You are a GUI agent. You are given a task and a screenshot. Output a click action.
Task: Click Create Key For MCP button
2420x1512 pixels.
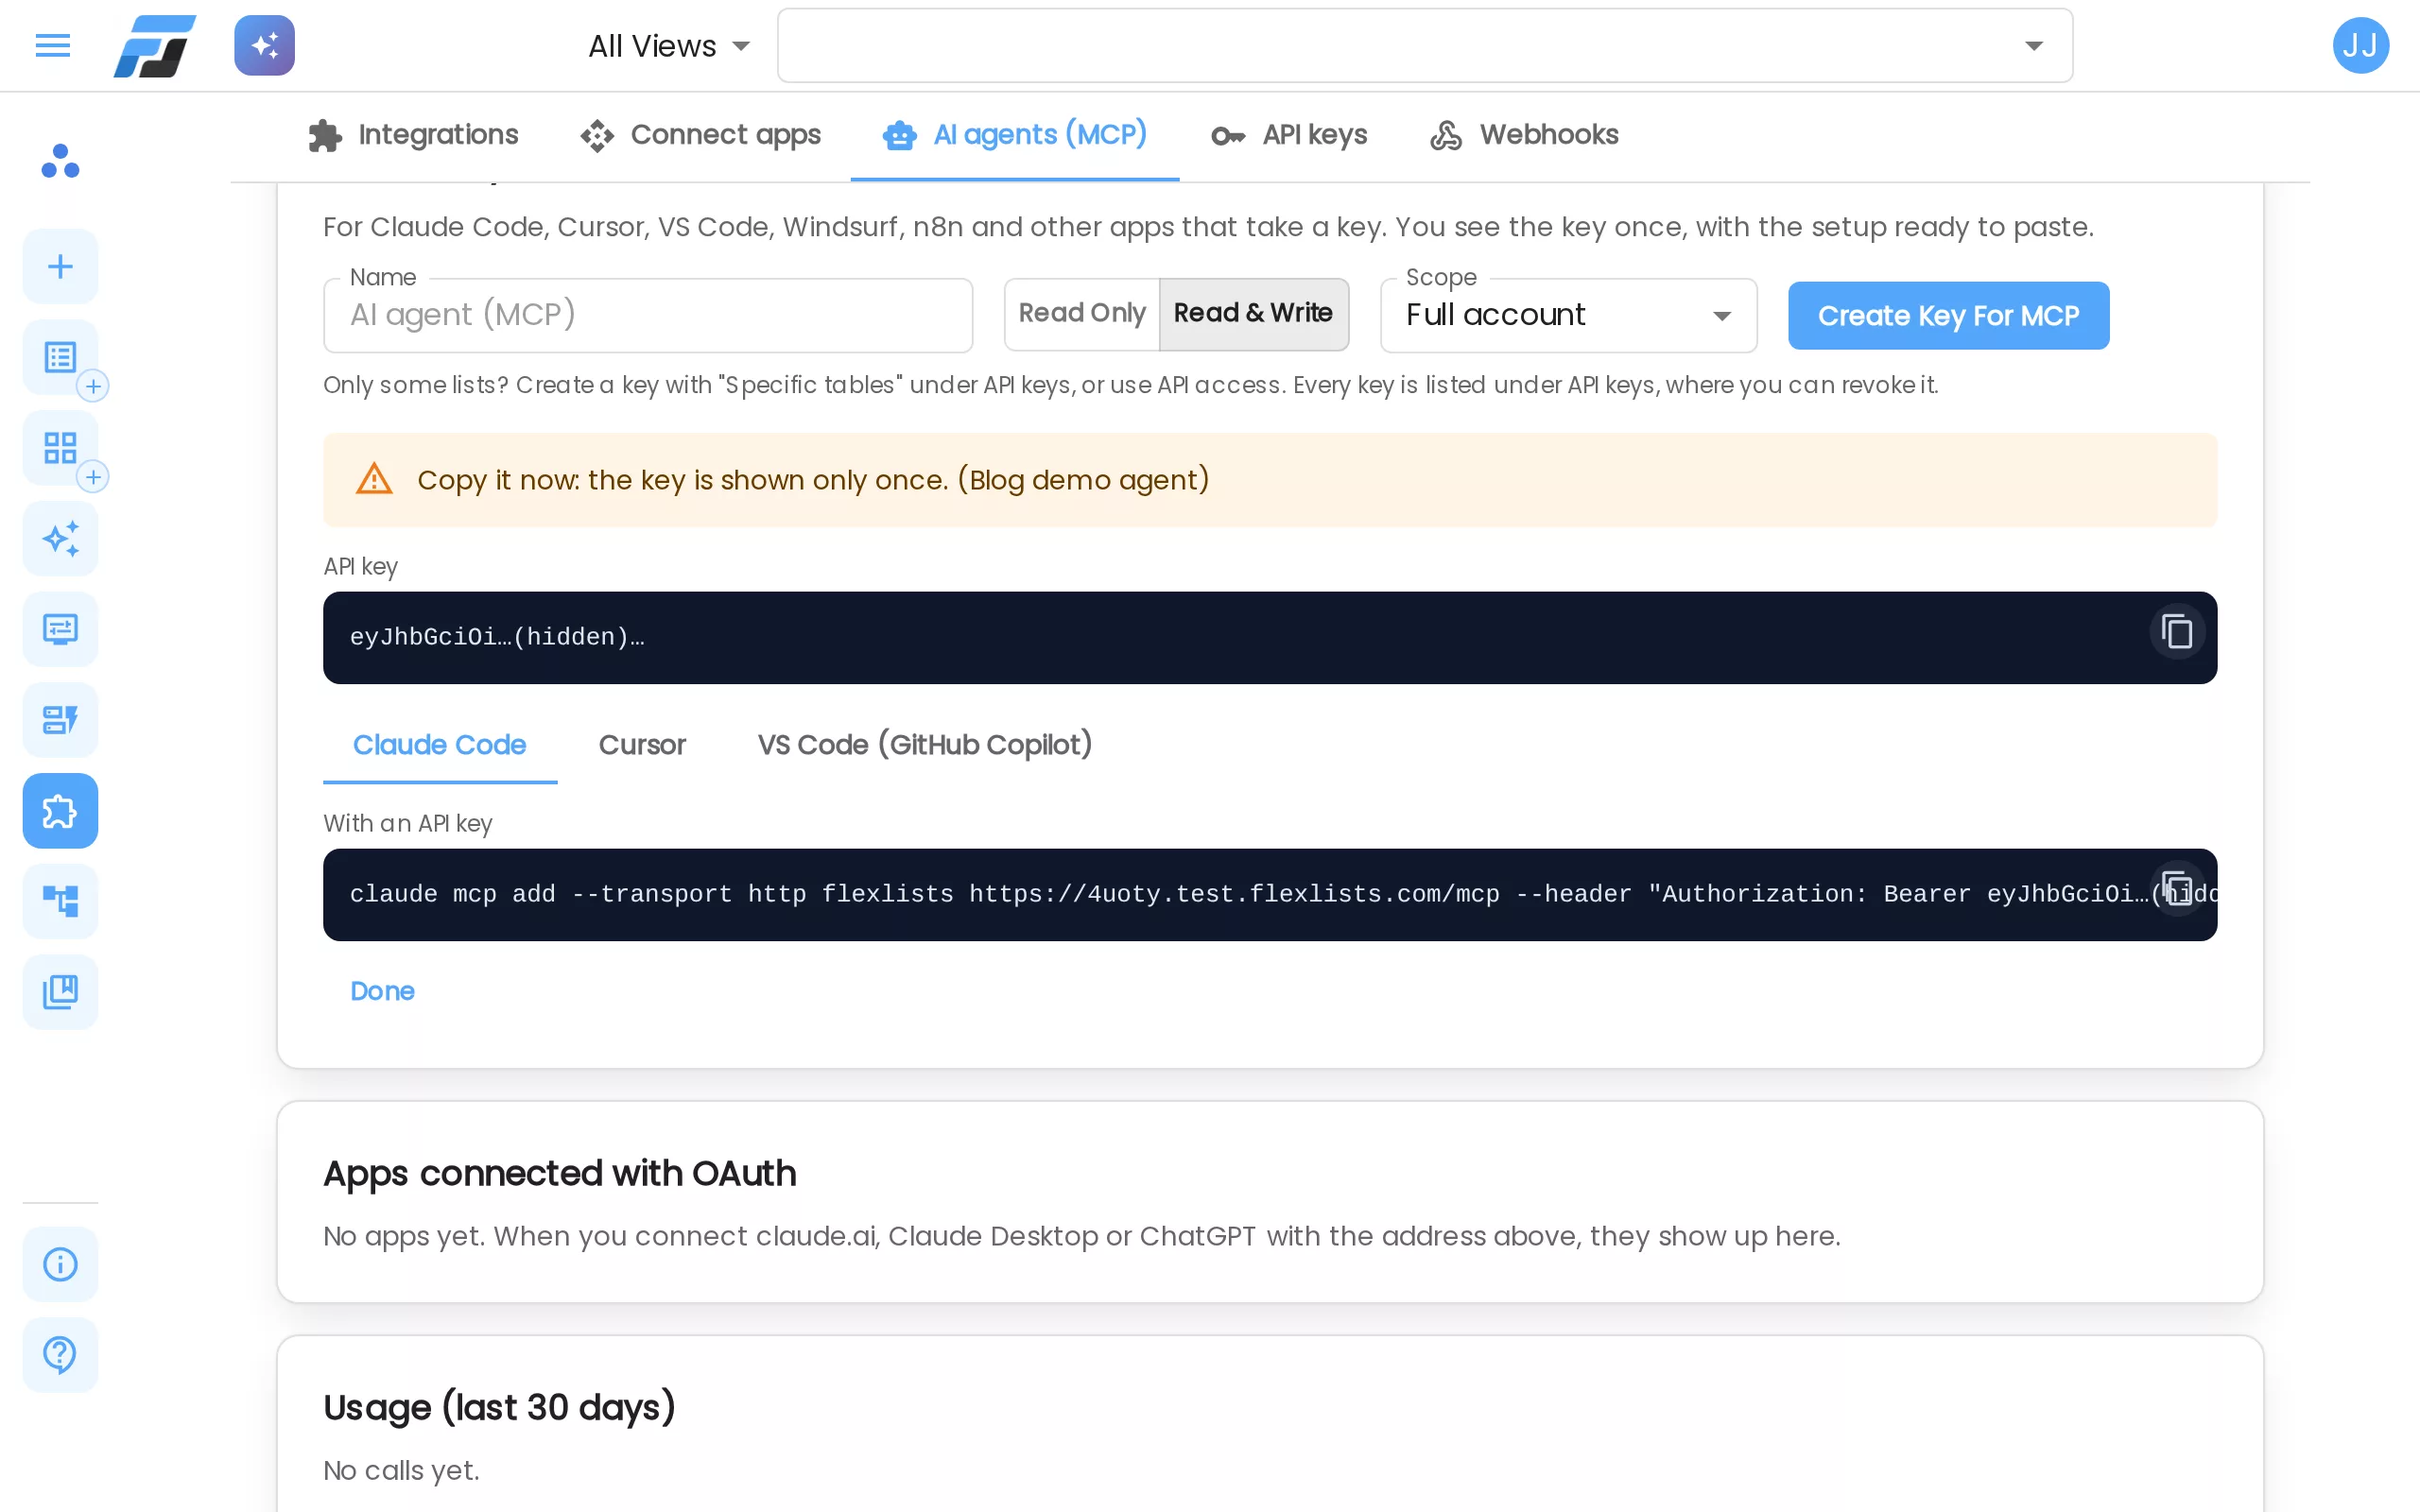tap(1948, 315)
